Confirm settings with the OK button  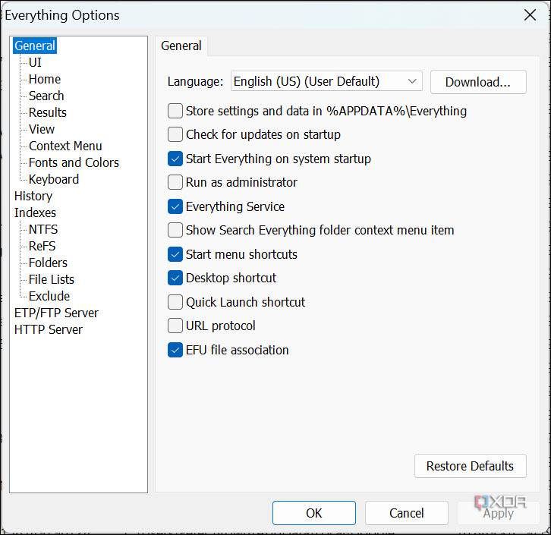(x=313, y=513)
